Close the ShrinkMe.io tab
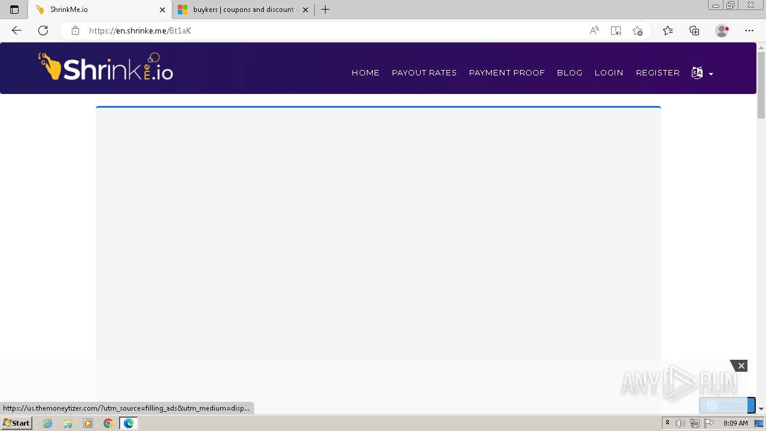Image resolution: width=766 pixels, height=431 pixels. coord(162,10)
